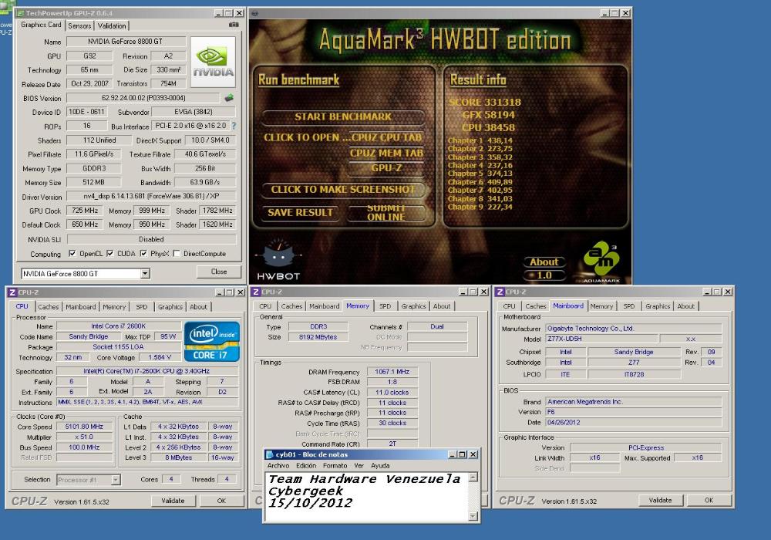Click the GPU-Z title bar icon

tap(21, 13)
